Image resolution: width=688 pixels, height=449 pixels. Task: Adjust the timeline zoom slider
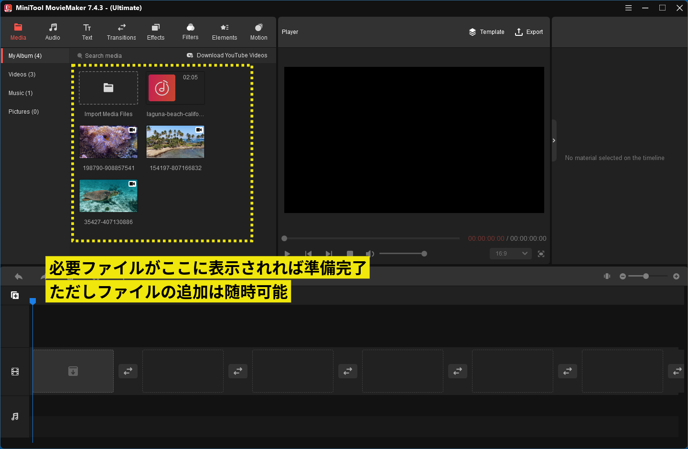click(x=648, y=276)
